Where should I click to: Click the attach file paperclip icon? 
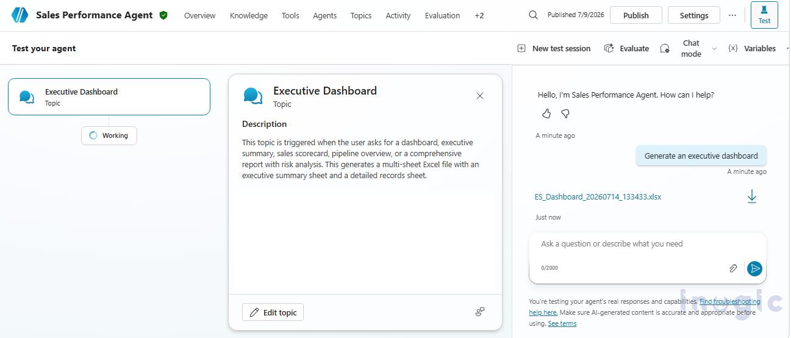pyautogui.click(x=733, y=268)
